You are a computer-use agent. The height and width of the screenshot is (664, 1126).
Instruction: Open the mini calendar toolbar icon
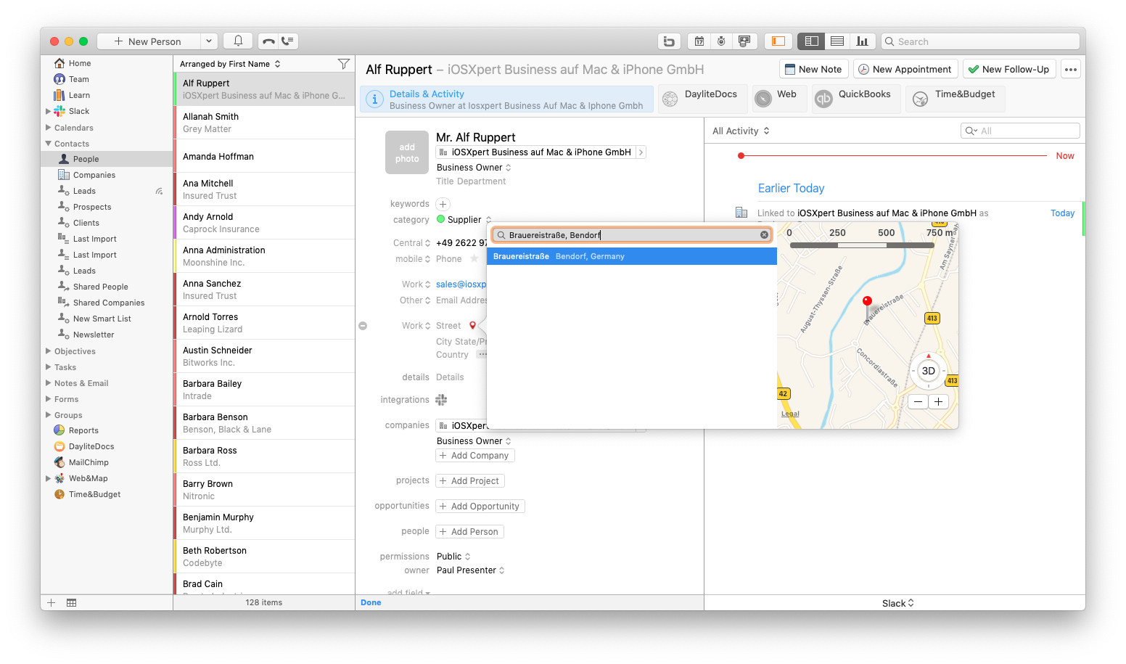699,41
